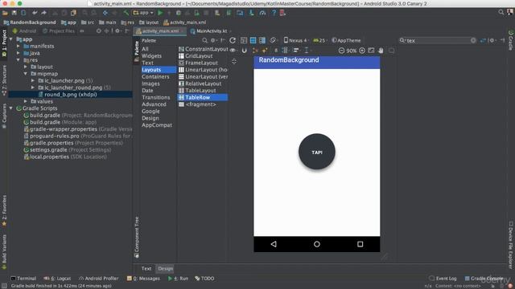Click the 90% zoom level label
The width and height of the screenshot is (515, 289).
(352, 51)
